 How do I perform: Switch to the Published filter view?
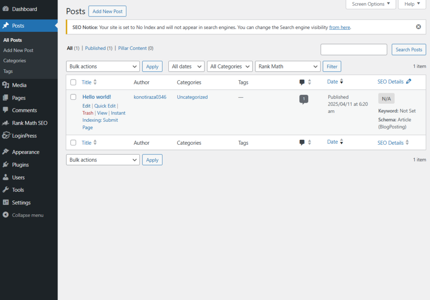(x=95, y=48)
